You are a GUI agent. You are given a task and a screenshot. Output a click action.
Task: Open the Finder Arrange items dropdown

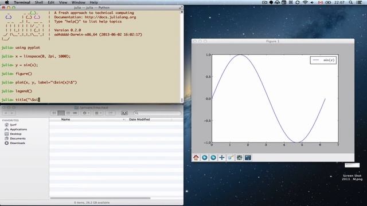98,113
